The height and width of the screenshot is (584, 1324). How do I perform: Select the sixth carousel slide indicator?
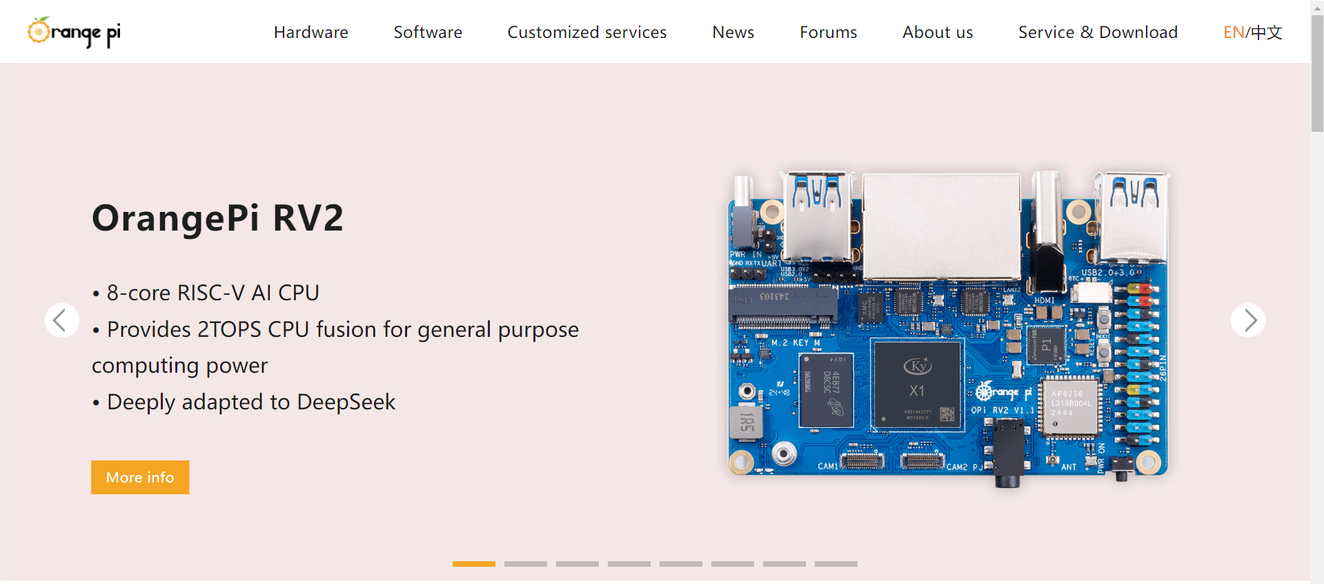(x=733, y=564)
